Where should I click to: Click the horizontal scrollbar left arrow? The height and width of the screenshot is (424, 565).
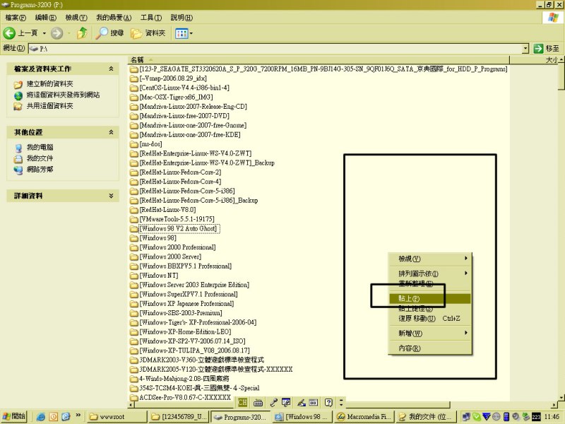131,405
